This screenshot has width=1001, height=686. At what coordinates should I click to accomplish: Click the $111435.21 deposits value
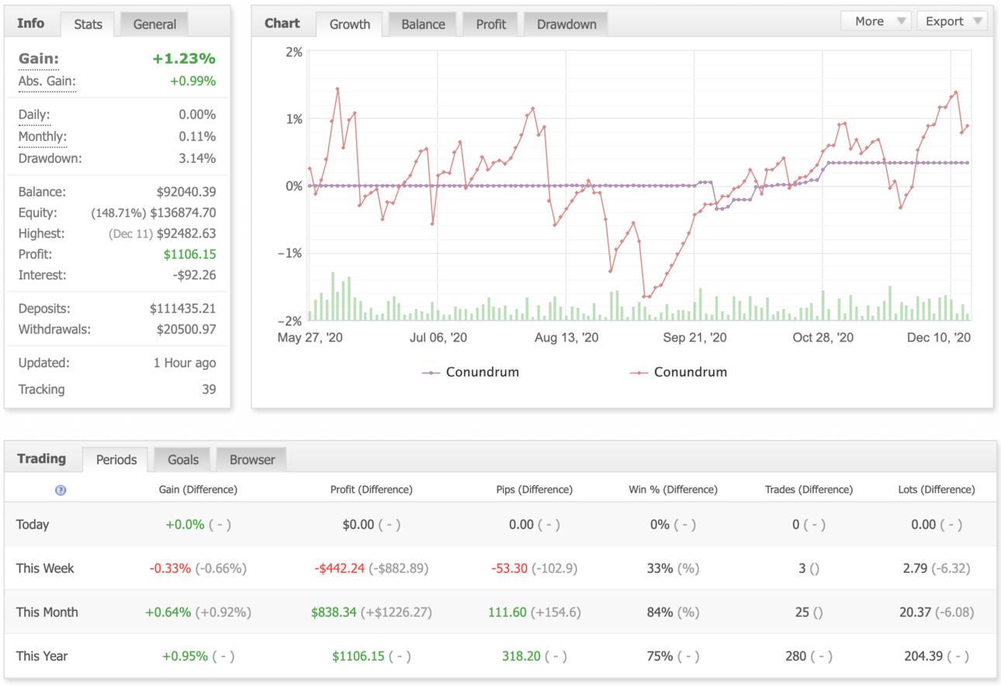(x=183, y=308)
